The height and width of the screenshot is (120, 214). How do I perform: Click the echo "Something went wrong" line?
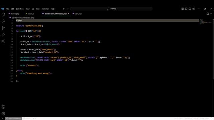pos(36,73)
